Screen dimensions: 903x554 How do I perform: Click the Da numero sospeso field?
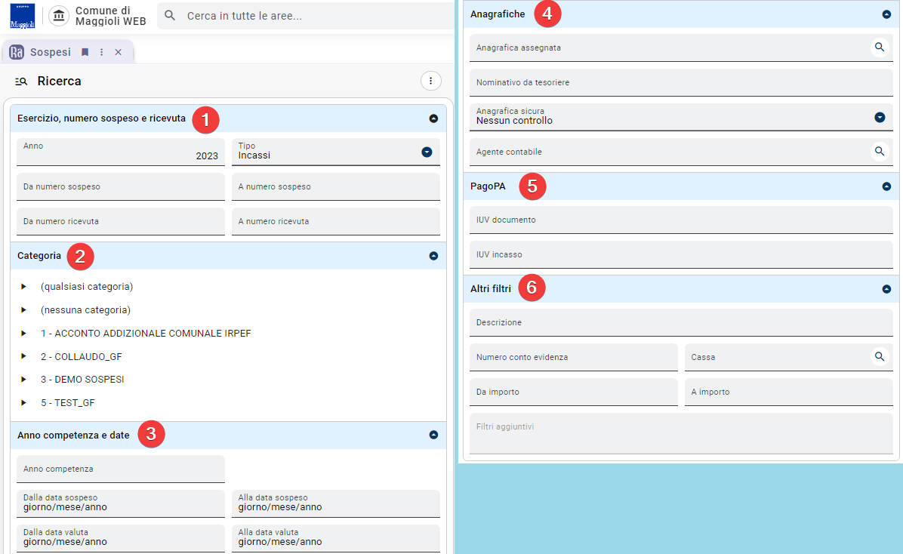coord(120,186)
